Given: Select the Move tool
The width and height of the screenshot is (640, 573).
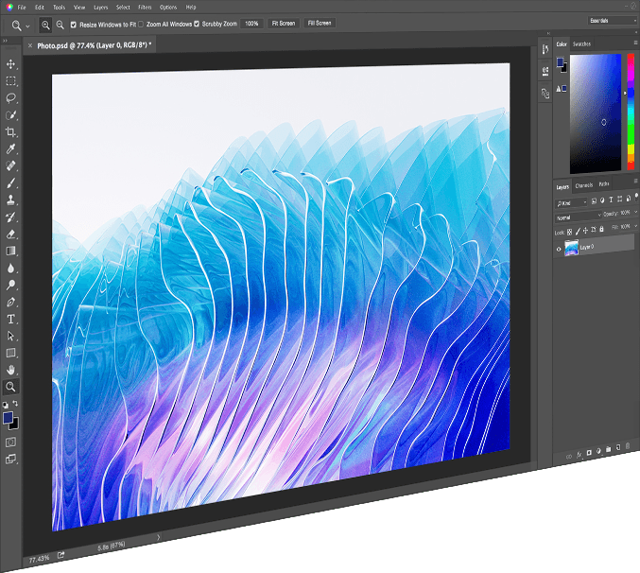Looking at the screenshot, I should pos(10,64).
